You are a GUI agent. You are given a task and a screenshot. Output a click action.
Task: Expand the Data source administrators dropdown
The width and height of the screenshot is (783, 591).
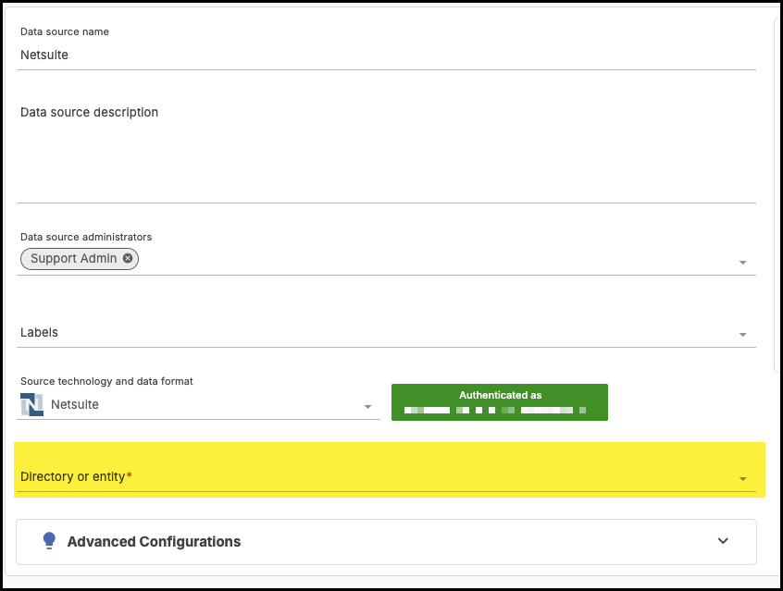point(741,262)
